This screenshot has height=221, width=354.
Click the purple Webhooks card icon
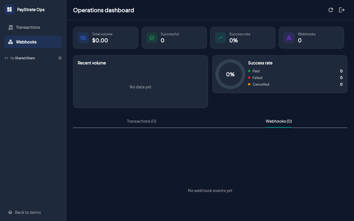point(289,38)
